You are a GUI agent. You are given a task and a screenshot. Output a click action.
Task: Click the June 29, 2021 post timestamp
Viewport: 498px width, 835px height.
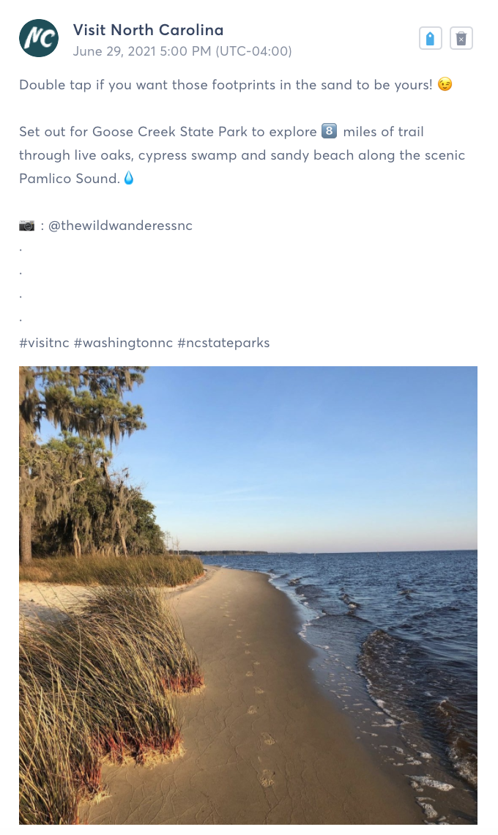tap(182, 51)
